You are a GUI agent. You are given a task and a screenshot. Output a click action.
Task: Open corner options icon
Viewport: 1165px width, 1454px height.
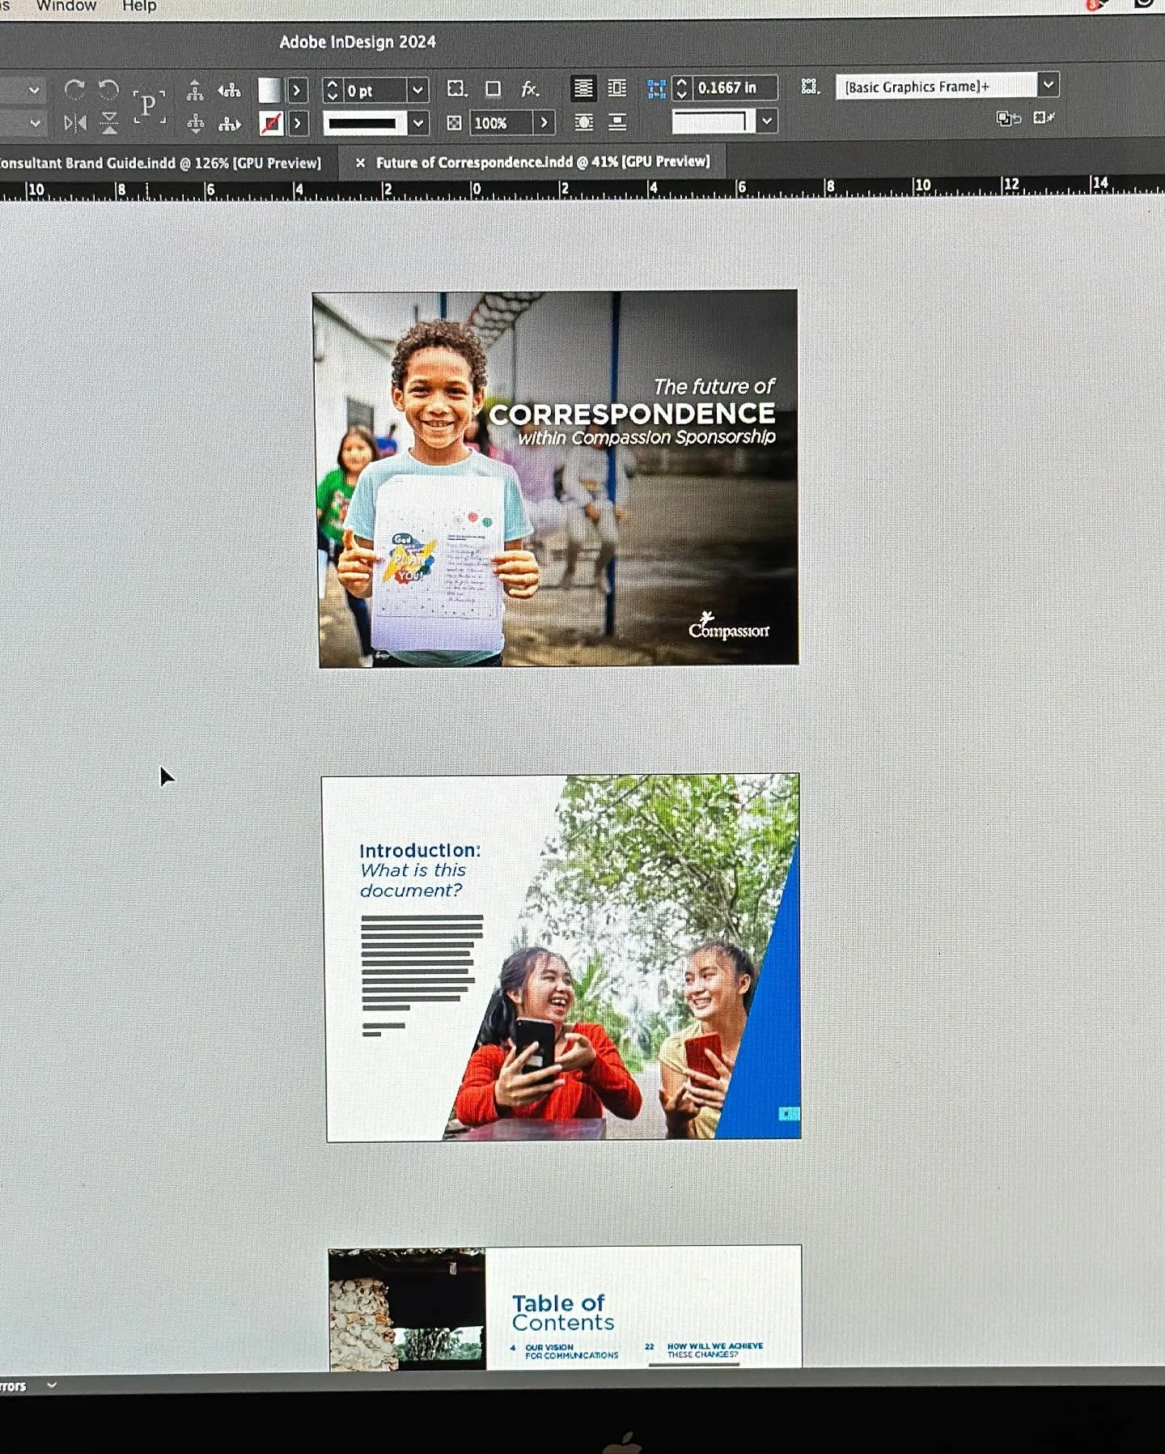(x=457, y=88)
